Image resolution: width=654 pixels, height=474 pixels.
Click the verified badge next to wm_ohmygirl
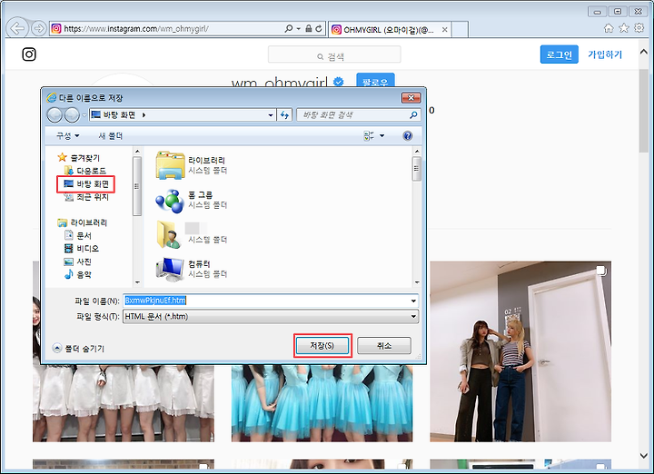click(339, 82)
